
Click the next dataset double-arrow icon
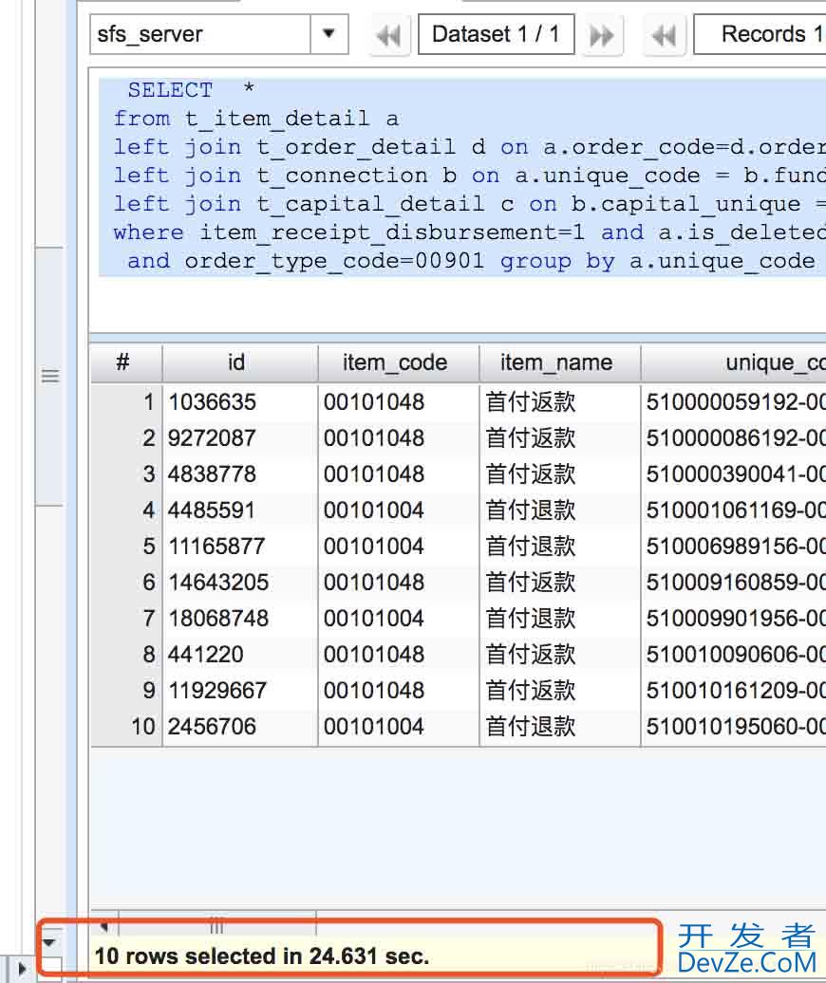(x=601, y=36)
